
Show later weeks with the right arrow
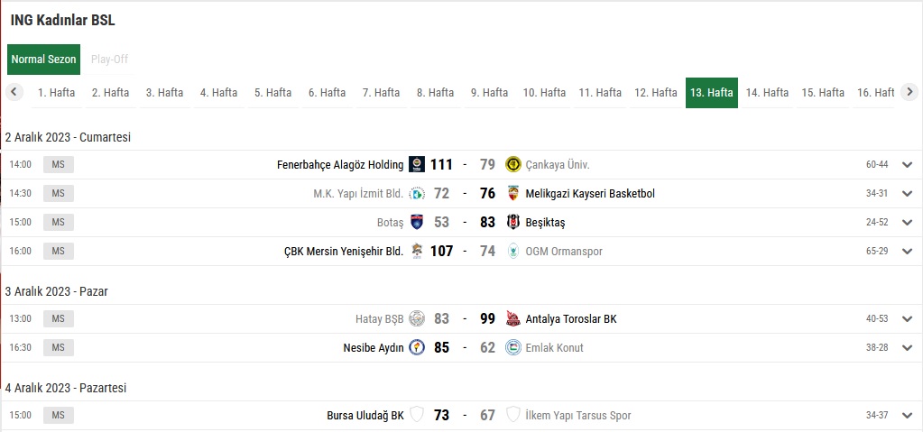(x=909, y=92)
